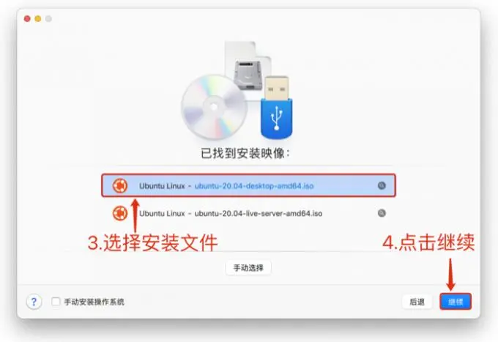Reveal the desktop-amd64.iso in Finder via magnifier icon
This screenshot has height=342, width=498.
tap(382, 185)
